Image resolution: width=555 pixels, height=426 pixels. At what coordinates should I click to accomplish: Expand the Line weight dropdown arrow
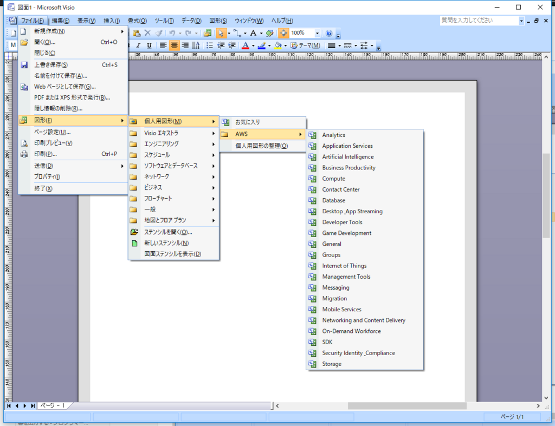tap(339, 45)
